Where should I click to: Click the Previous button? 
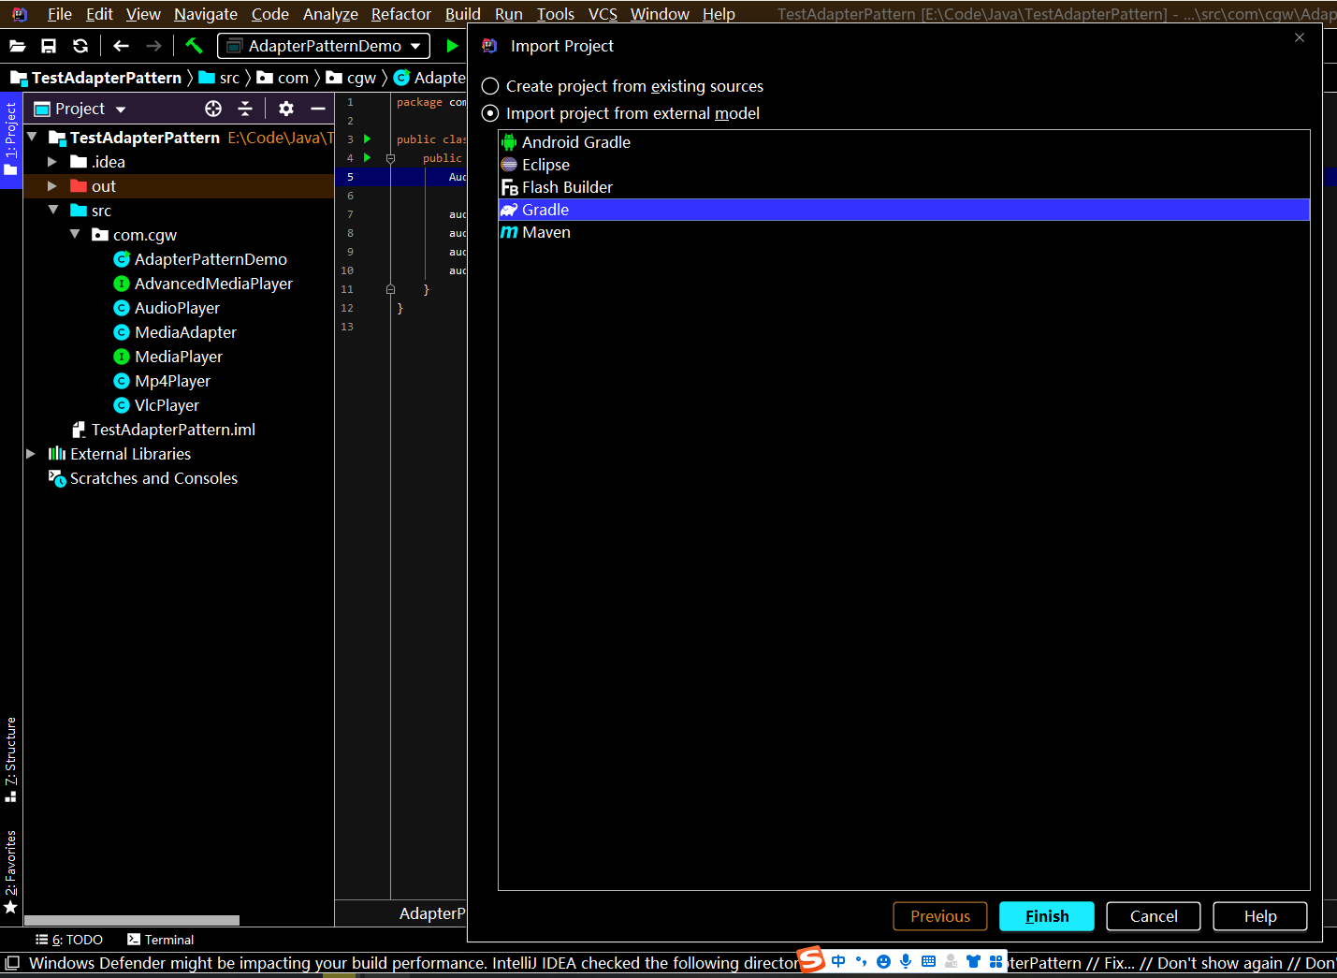coord(940,916)
